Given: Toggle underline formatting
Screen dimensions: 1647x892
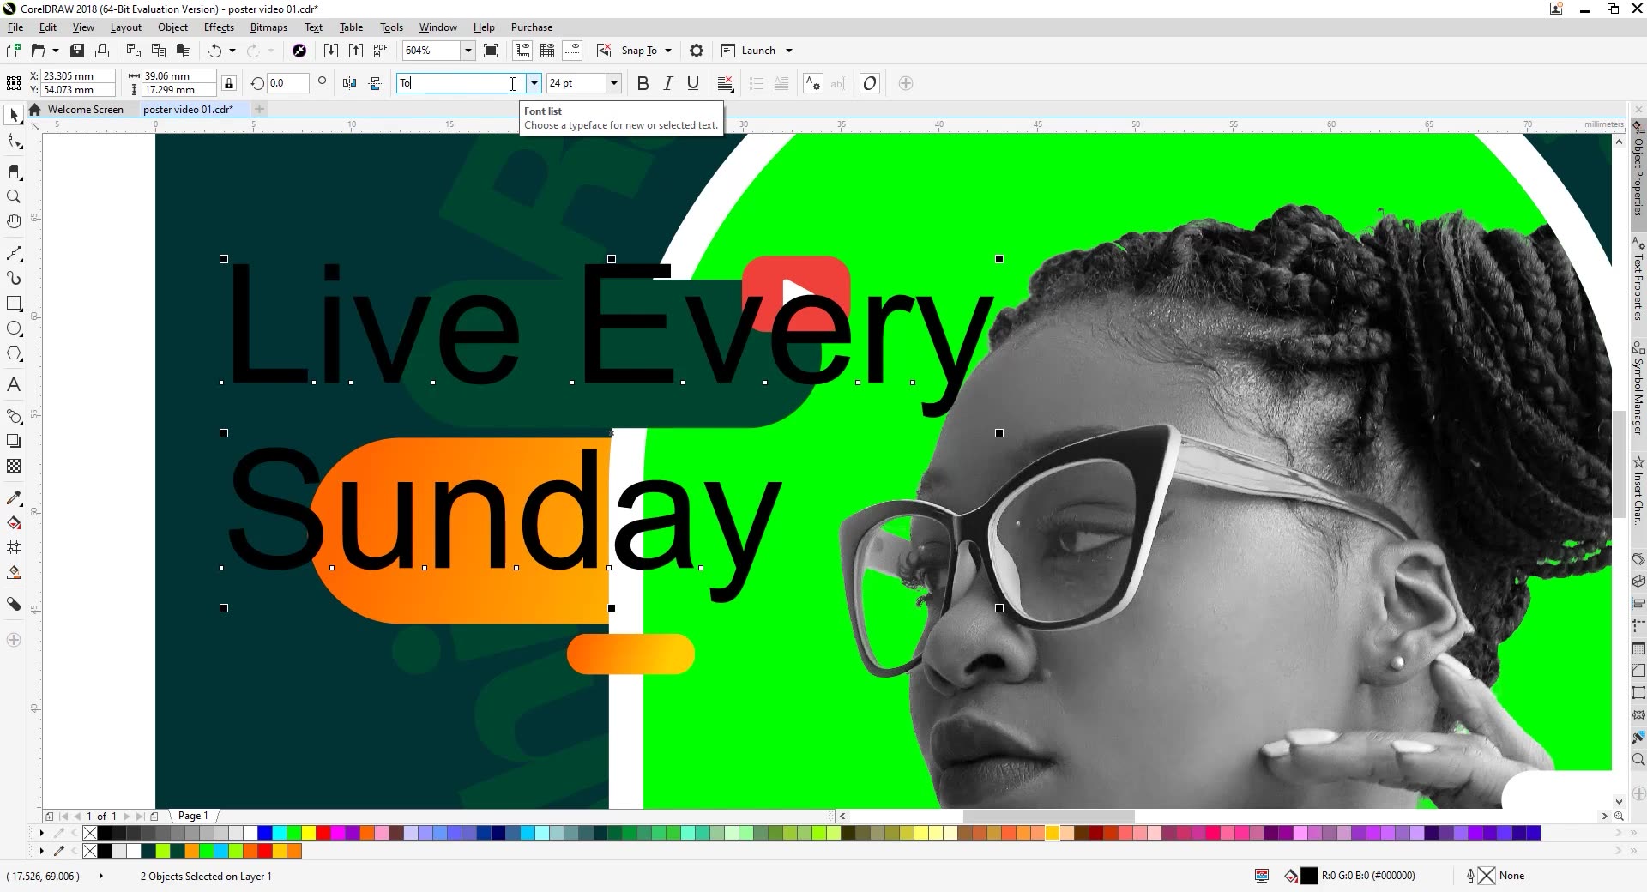Looking at the screenshot, I should [692, 83].
